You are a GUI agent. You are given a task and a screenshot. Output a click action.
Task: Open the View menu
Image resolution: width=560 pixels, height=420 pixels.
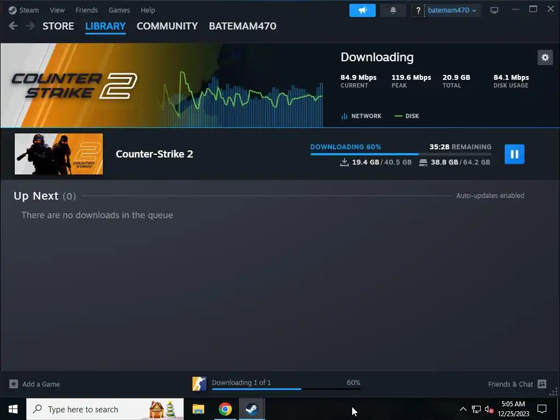[57, 10]
